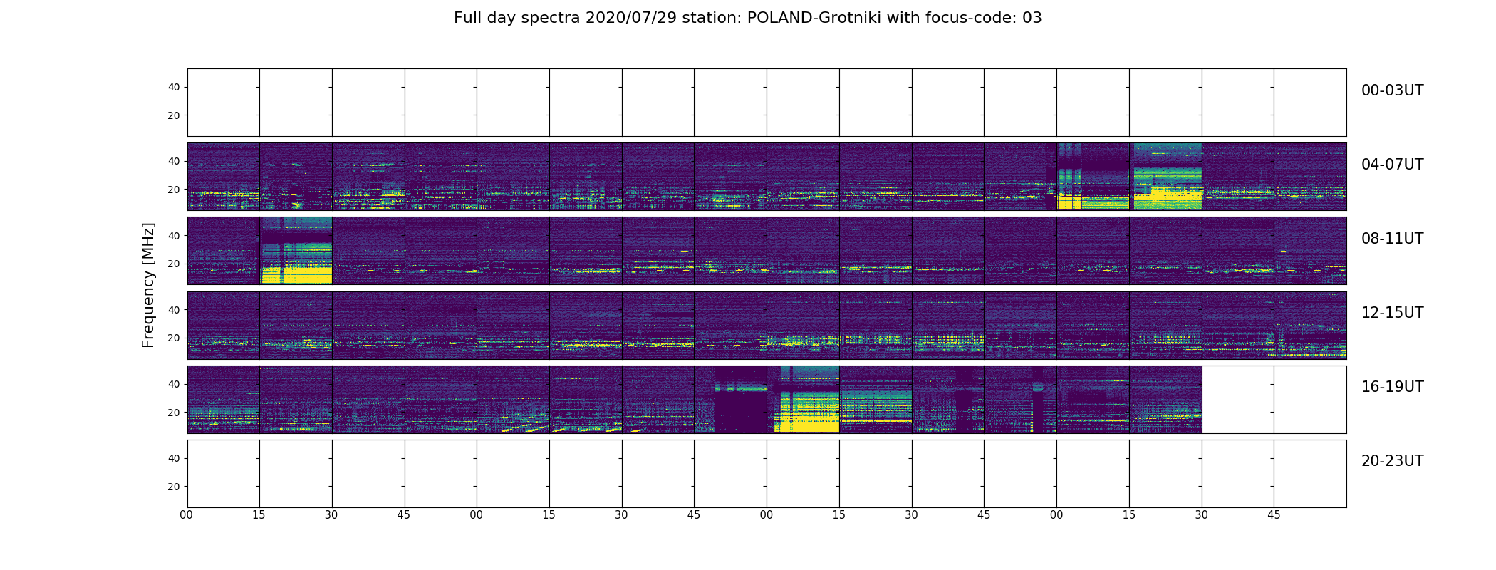Click the 40 MHz tick of the 08-11UT row
This screenshot has height=570, width=1496.
[x=174, y=235]
